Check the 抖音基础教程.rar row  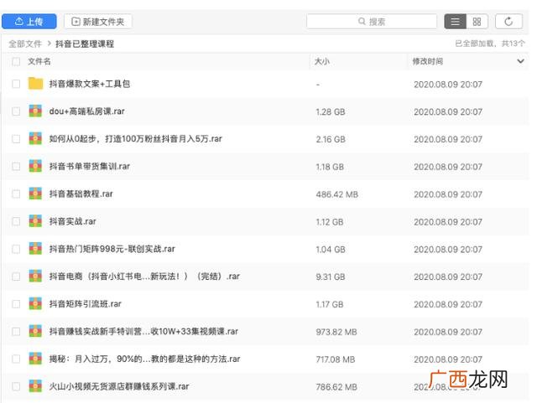(16, 194)
